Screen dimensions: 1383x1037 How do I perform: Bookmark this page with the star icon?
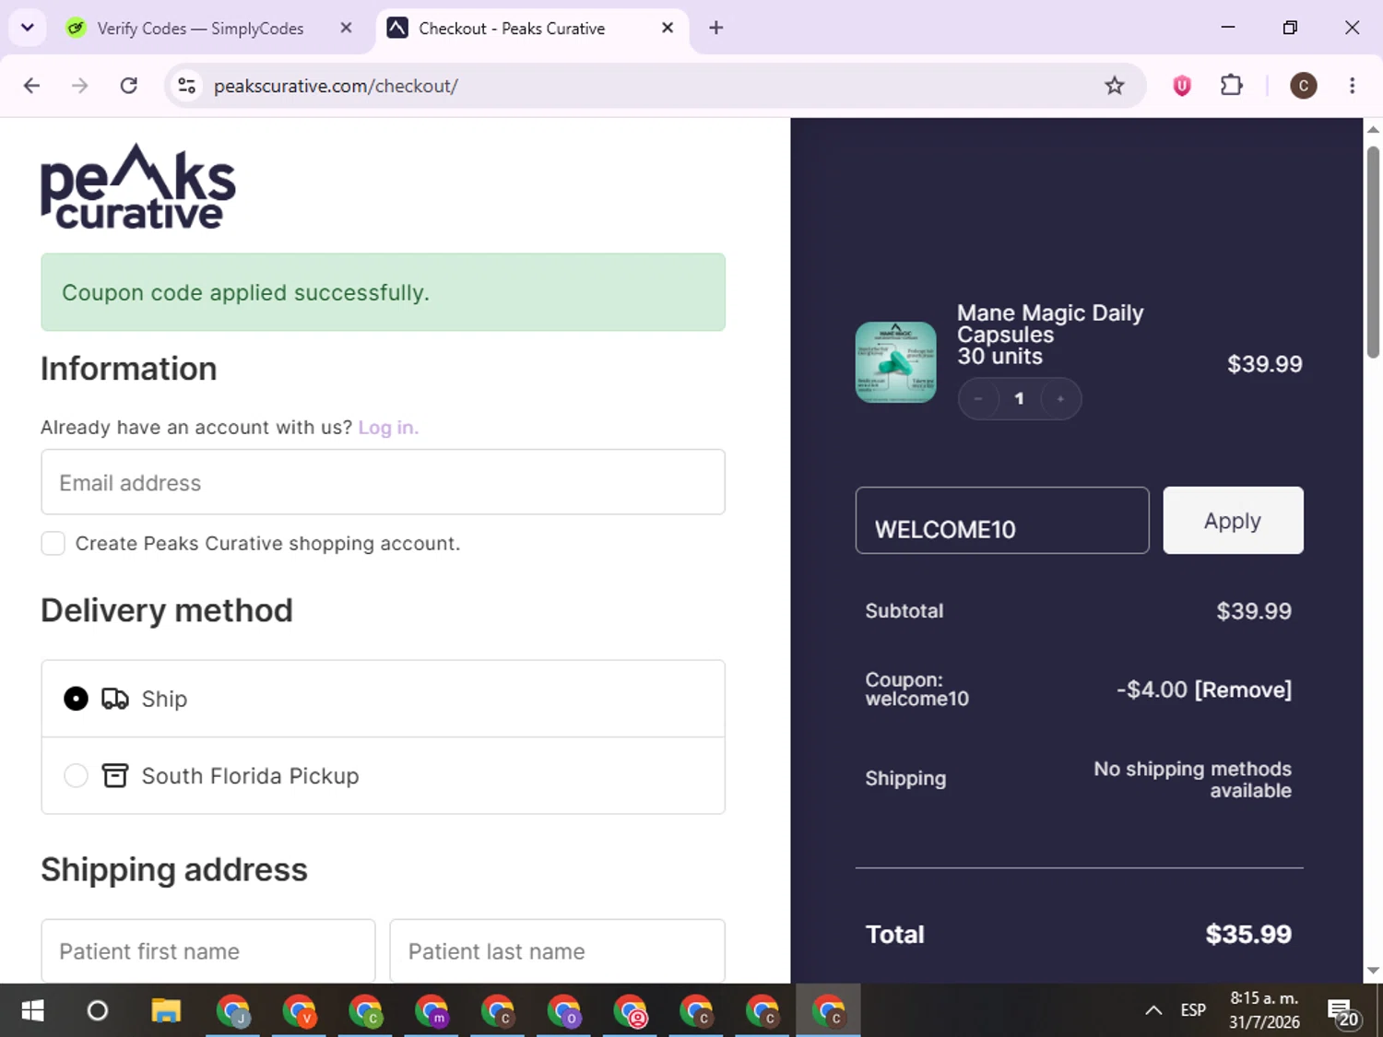pyautogui.click(x=1115, y=86)
